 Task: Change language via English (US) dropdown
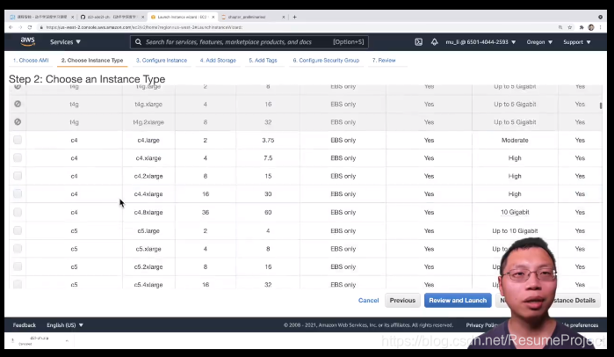[x=65, y=324]
